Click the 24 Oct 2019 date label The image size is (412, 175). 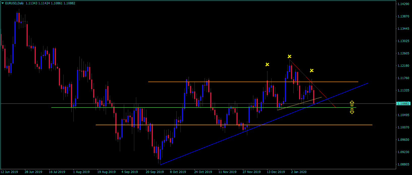click(203, 172)
